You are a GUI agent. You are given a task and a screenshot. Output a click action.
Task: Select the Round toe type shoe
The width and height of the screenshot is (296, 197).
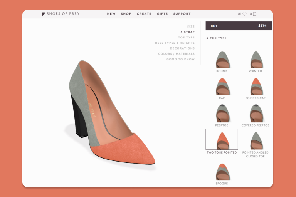point(223,60)
